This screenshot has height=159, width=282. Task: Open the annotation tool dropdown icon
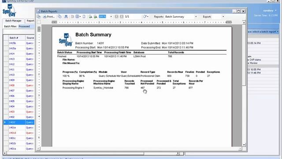pyautogui.click(x=145, y=17)
